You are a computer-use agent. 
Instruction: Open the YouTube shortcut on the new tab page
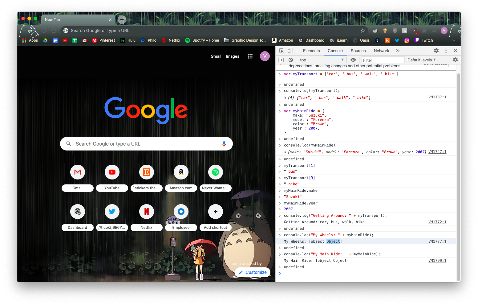pyautogui.click(x=112, y=172)
